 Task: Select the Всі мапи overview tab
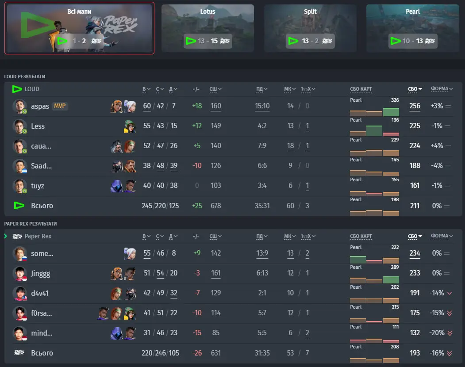[x=80, y=28]
